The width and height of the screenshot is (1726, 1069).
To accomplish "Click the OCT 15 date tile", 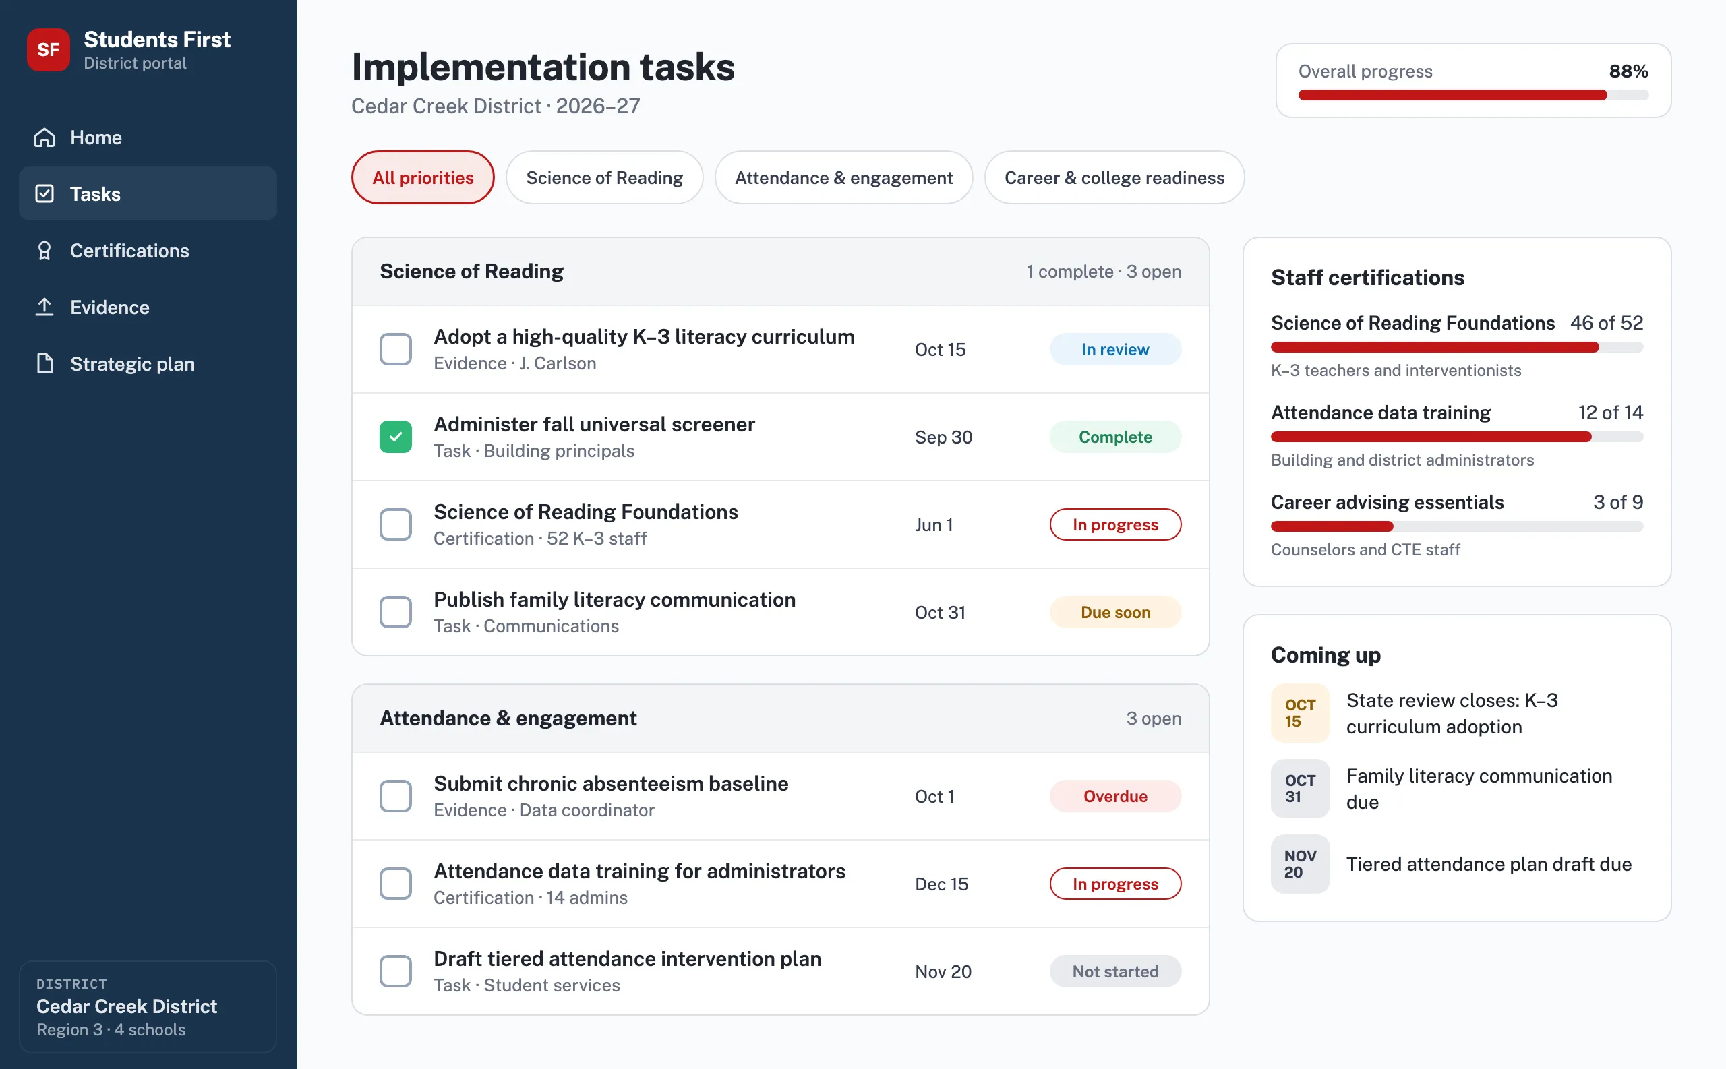I will click(x=1300, y=712).
